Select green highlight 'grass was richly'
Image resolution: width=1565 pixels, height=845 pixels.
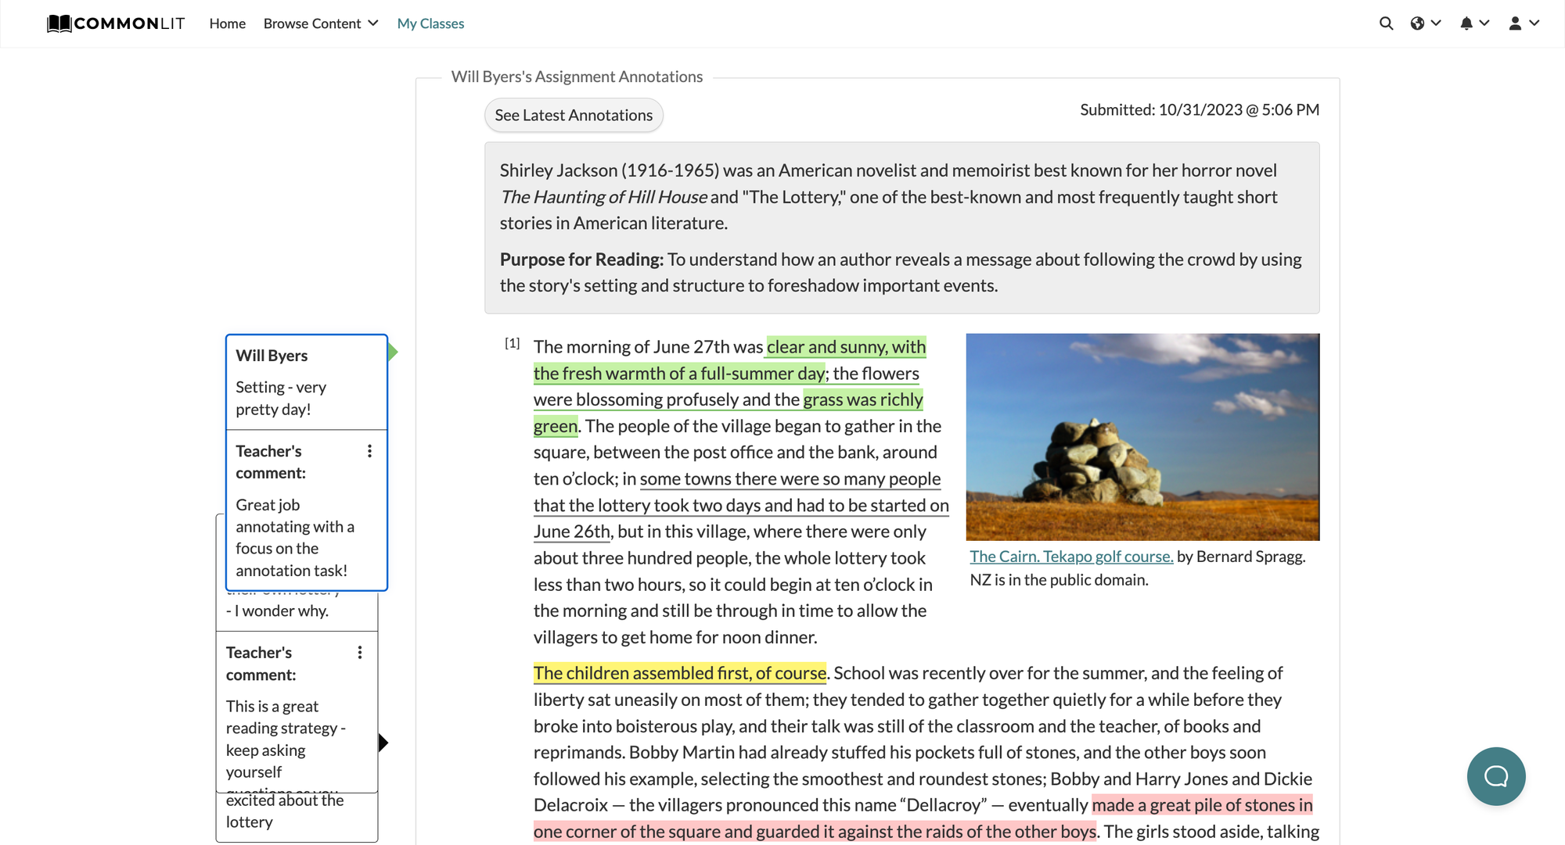[x=863, y=399]
